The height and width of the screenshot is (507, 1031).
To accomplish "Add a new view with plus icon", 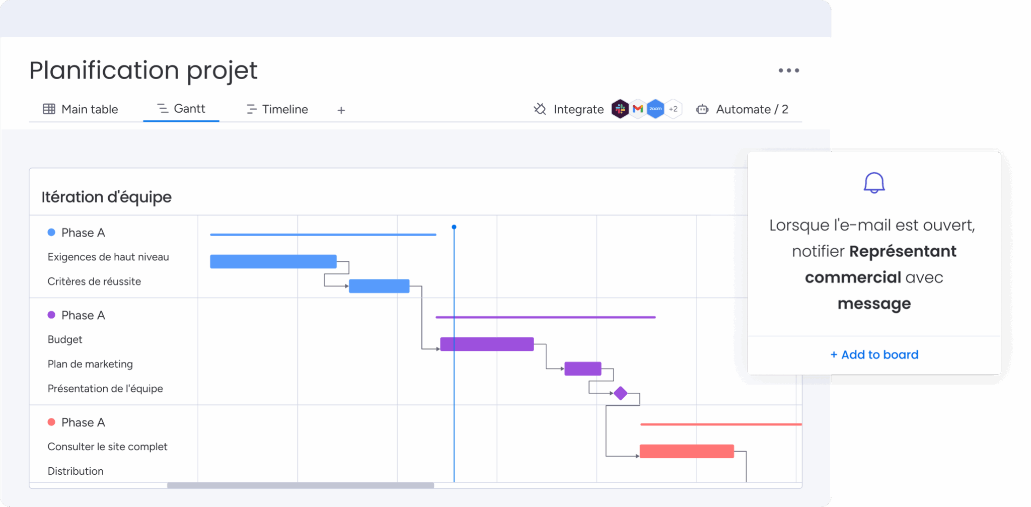I will [341, 110].
